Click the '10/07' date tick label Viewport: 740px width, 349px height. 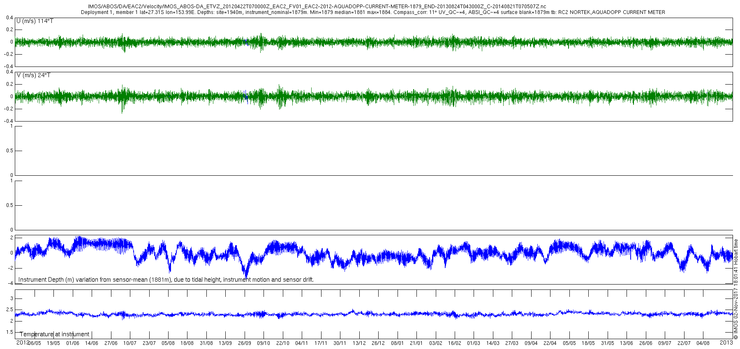coord(130,343)
